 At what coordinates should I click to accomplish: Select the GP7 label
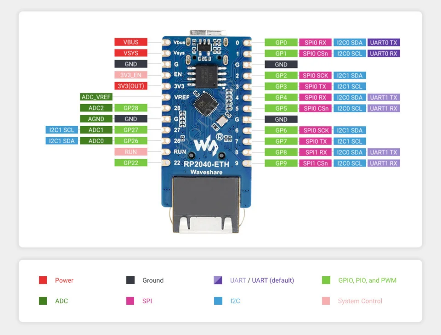281,141
